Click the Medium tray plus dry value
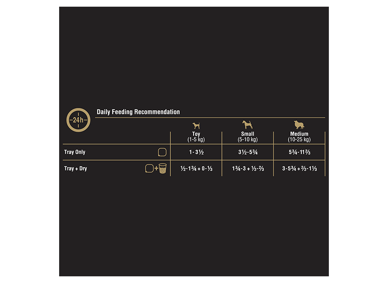Viewport: 388px width, 283px height. [x=299, y=169]
